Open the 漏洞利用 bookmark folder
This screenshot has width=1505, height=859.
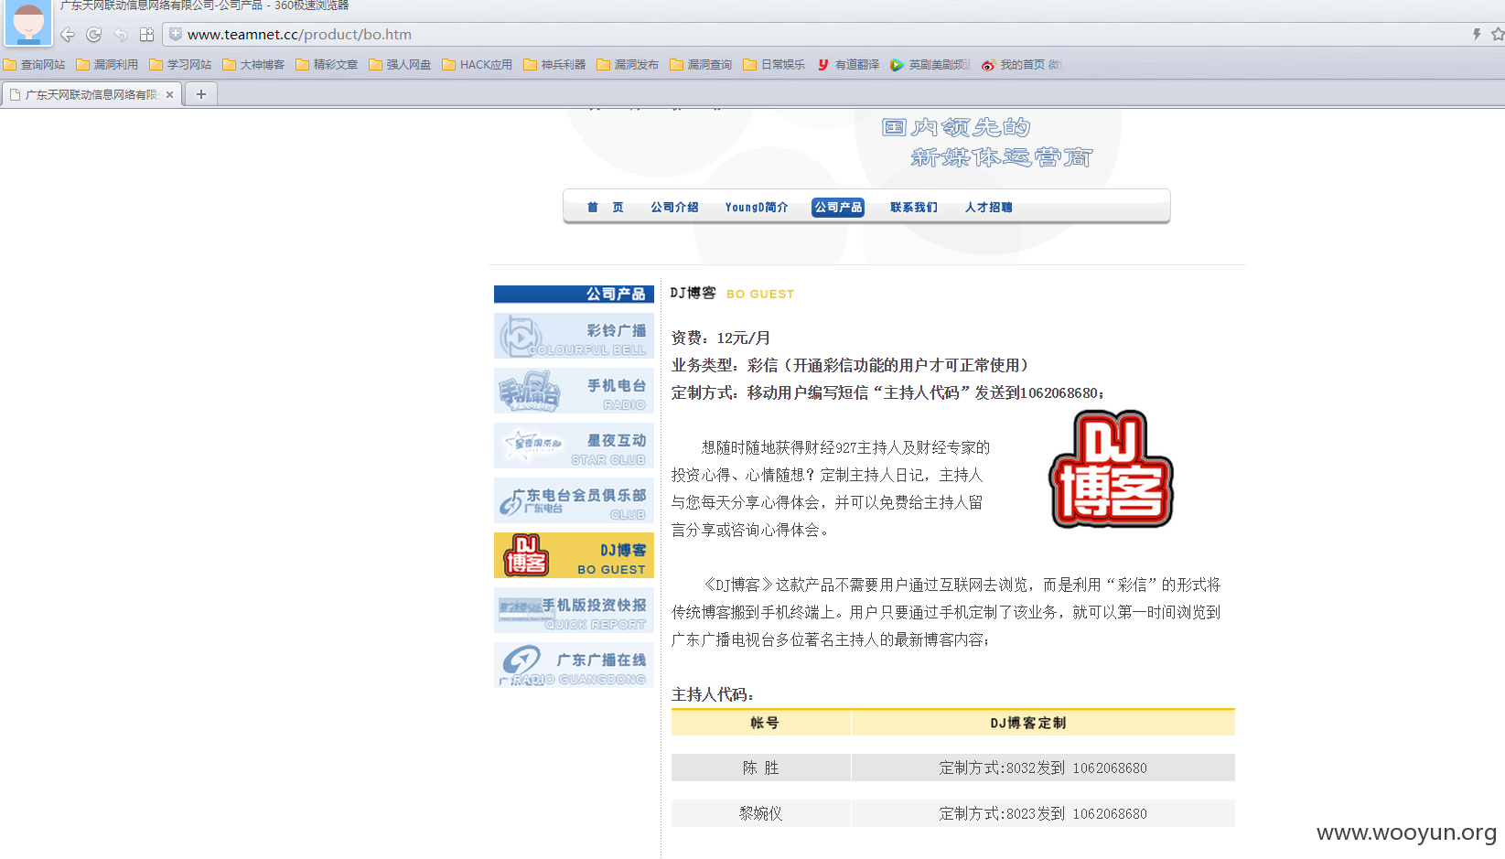point(107,65)
